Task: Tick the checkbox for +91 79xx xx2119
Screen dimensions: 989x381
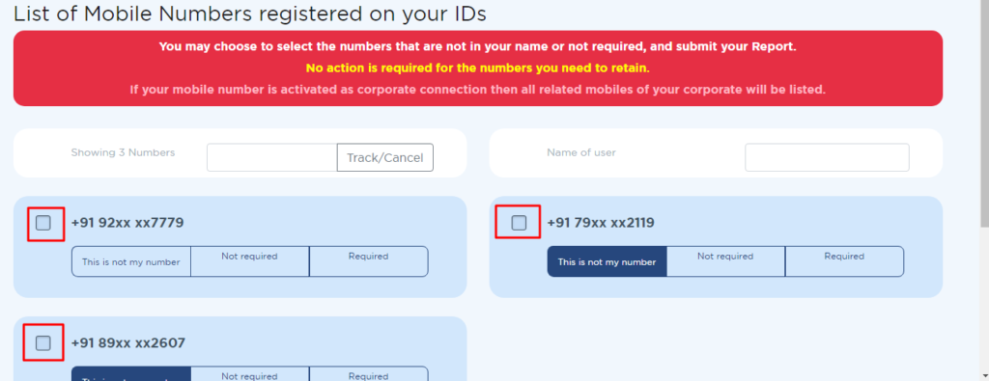Action: point(519,223)
